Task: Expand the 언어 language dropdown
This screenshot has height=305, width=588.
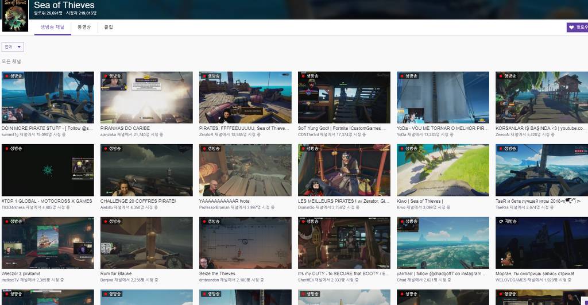Action: (x=13, y=47)
